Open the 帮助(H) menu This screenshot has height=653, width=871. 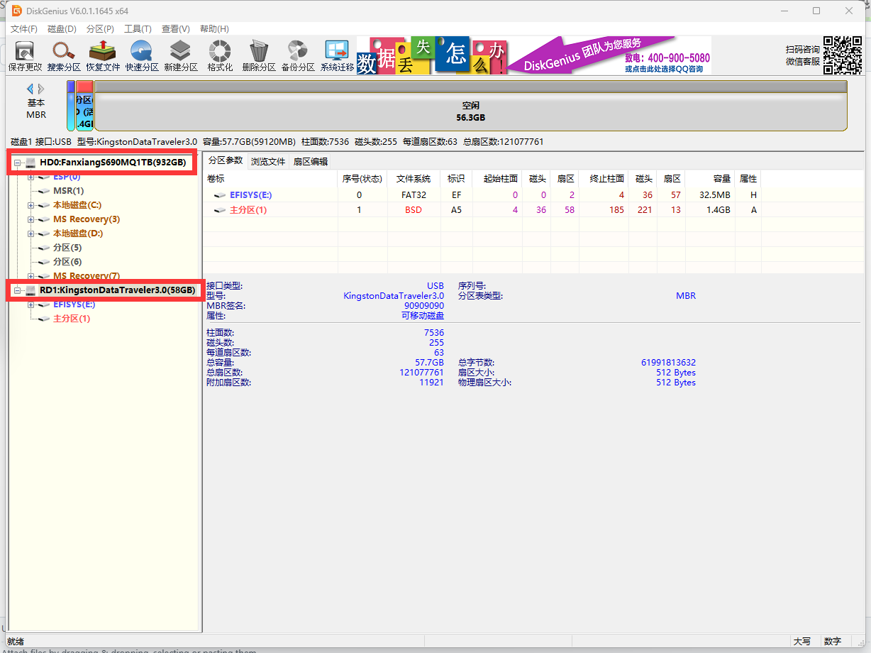[x=214, y=29]
